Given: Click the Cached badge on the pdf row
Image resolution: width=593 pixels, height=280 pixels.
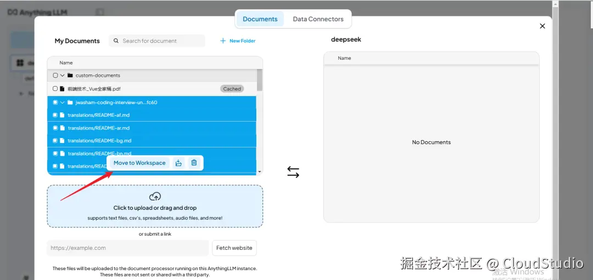Looking at the screenshot, I should pyautogui.click(x=232, y=89).
